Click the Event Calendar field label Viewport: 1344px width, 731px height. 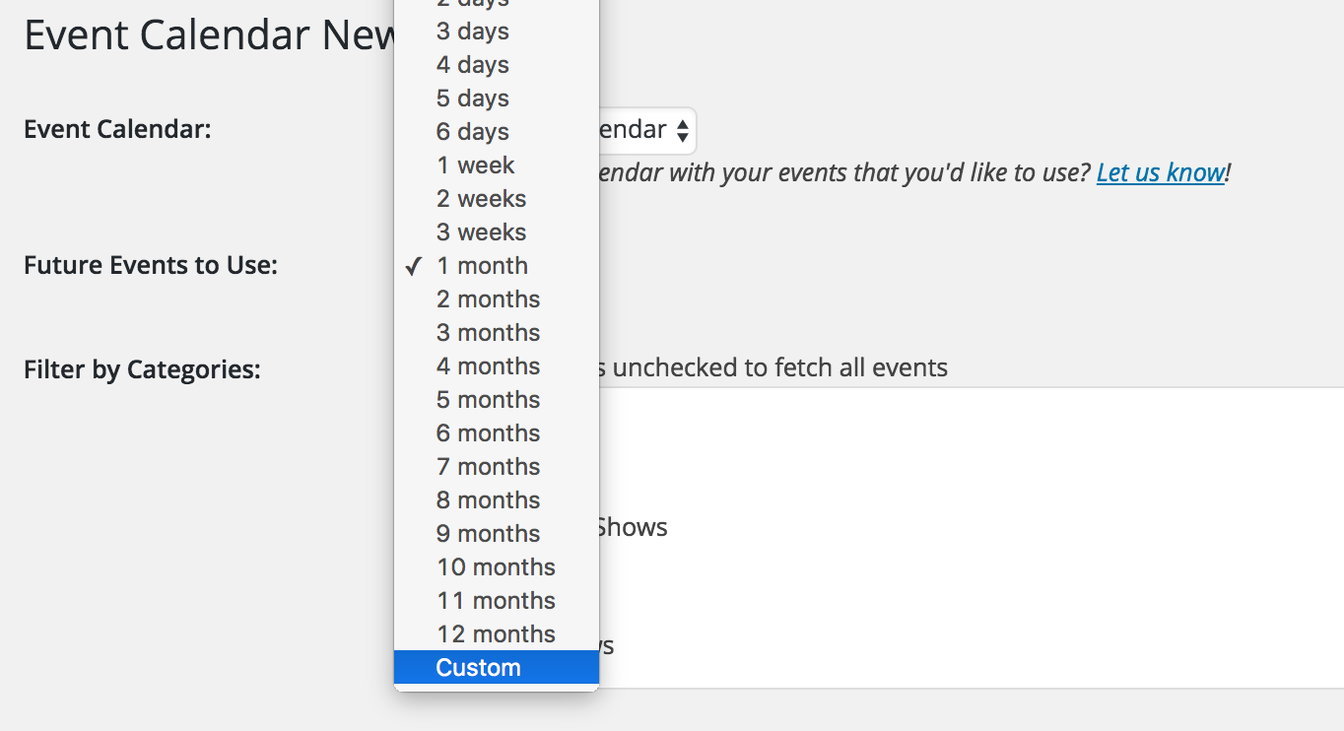pos(117,129)
